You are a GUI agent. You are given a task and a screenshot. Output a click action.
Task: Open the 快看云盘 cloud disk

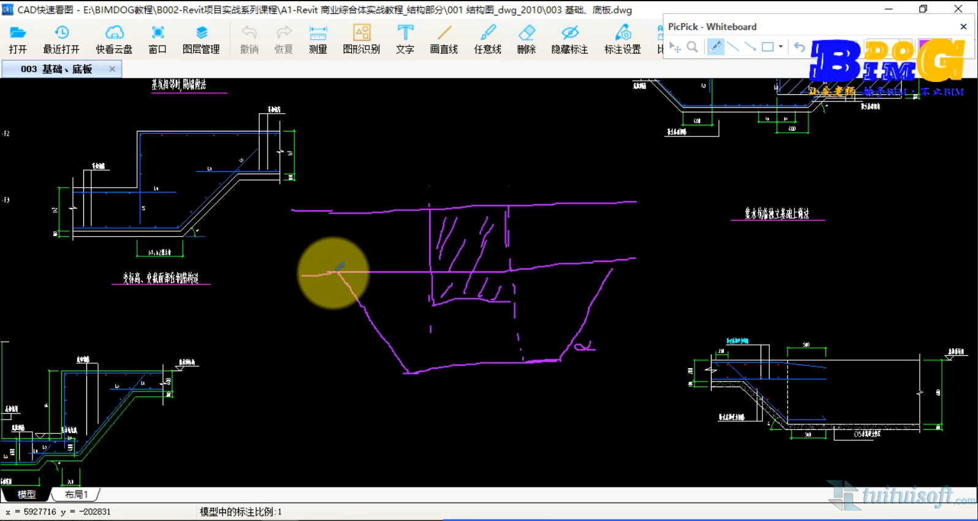click(x=114, y=39)
